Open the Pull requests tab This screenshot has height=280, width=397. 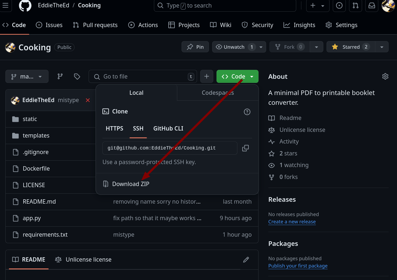tap(95, 25)
